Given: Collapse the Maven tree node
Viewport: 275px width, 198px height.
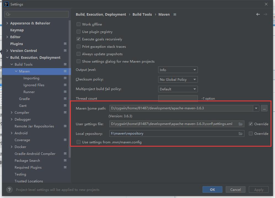Looking at the screenshot, I should point(16,71).
